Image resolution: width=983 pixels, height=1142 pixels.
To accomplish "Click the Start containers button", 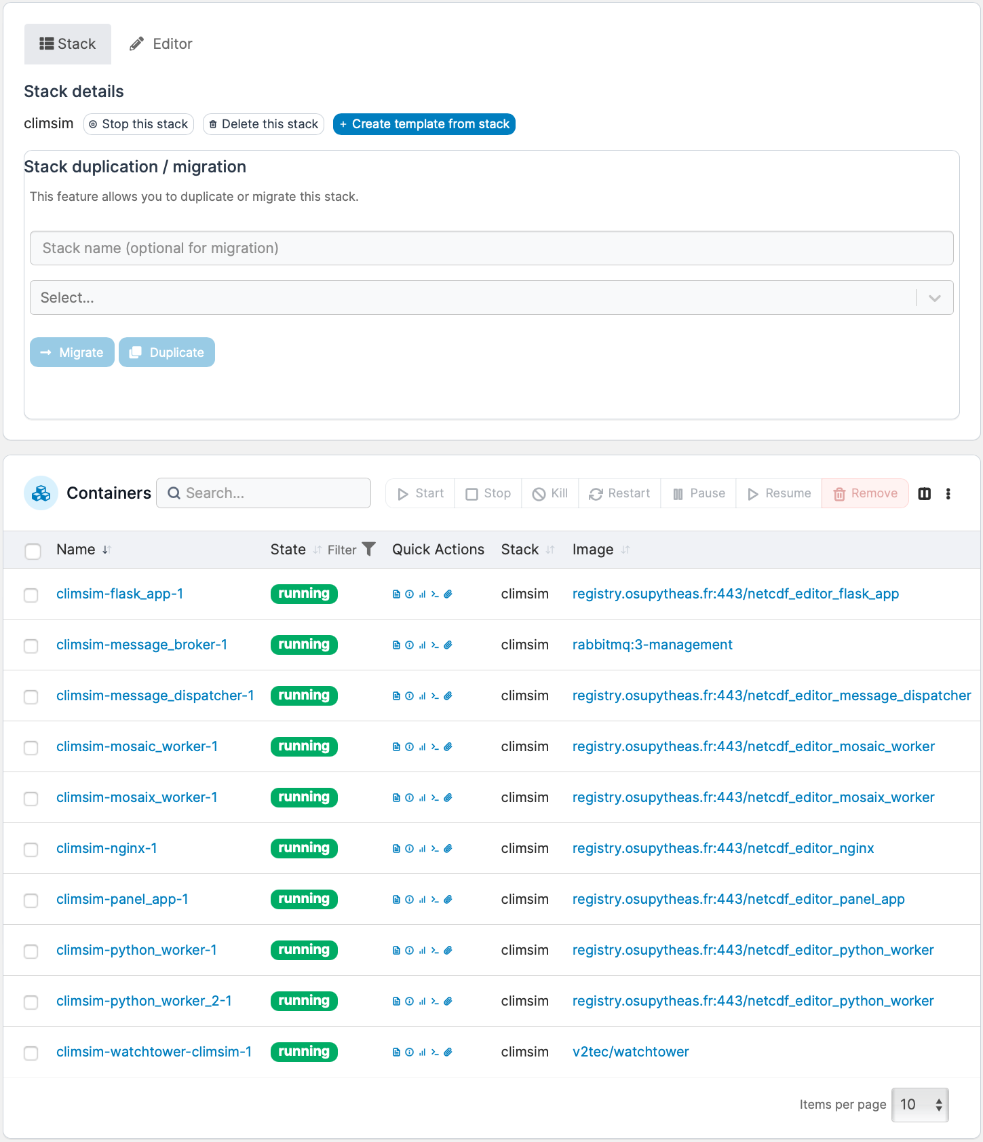I will pyautogui.click(x=421, y=493).
